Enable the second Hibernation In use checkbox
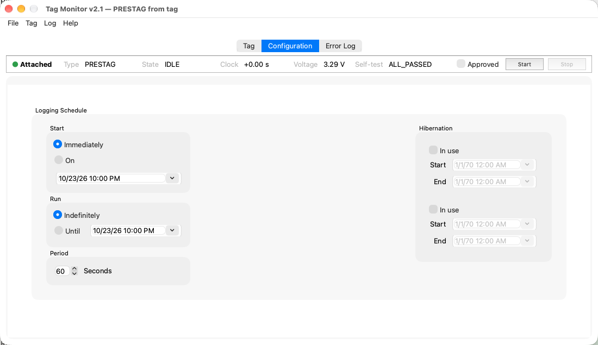Screen dimensions: 598x345 point(433,209)
